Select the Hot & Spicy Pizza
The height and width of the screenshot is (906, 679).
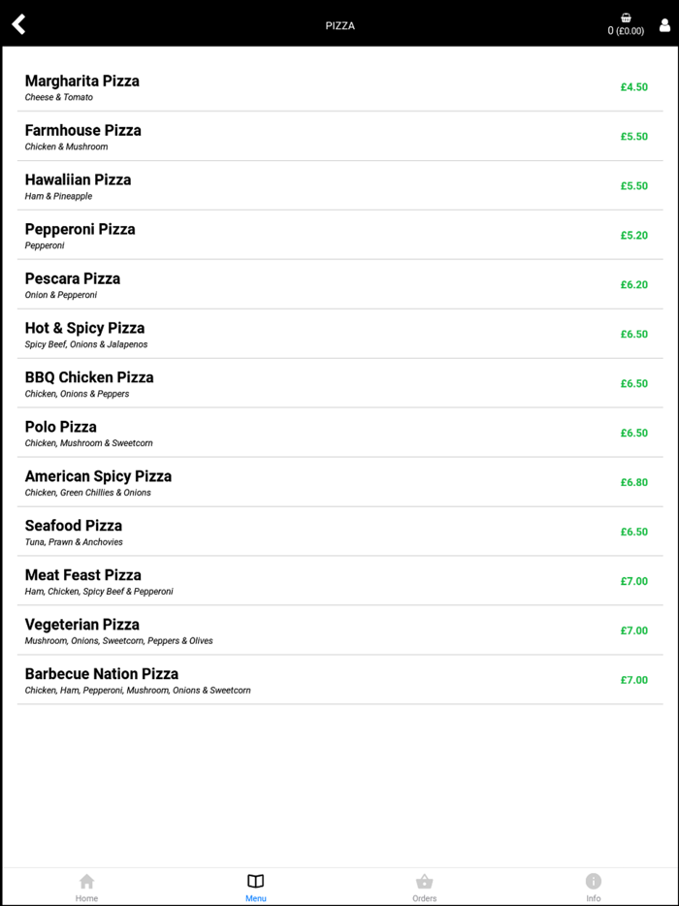(x=84, y=329)
